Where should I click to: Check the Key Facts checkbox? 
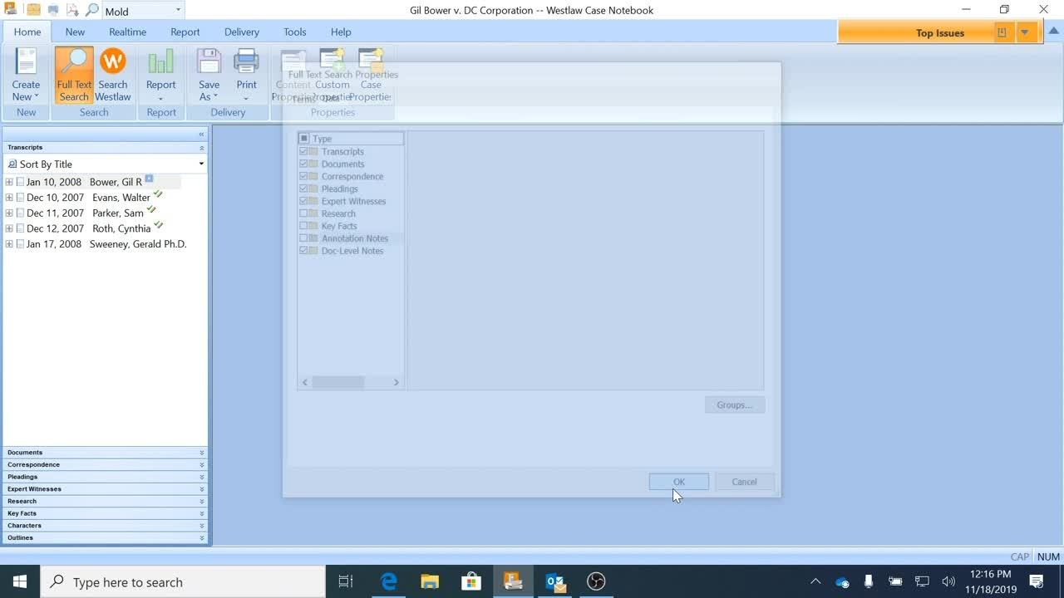pyautogui.click(x=303, y=226)
